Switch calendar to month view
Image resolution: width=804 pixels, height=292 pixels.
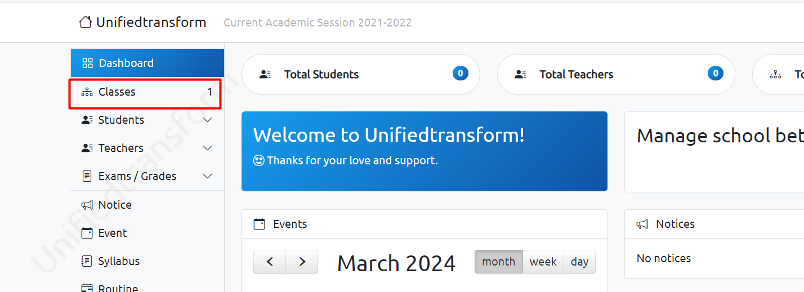[499, 262]
